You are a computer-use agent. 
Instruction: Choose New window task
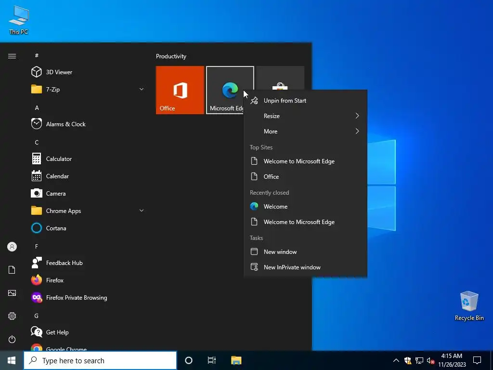click(x=305, y=251)
